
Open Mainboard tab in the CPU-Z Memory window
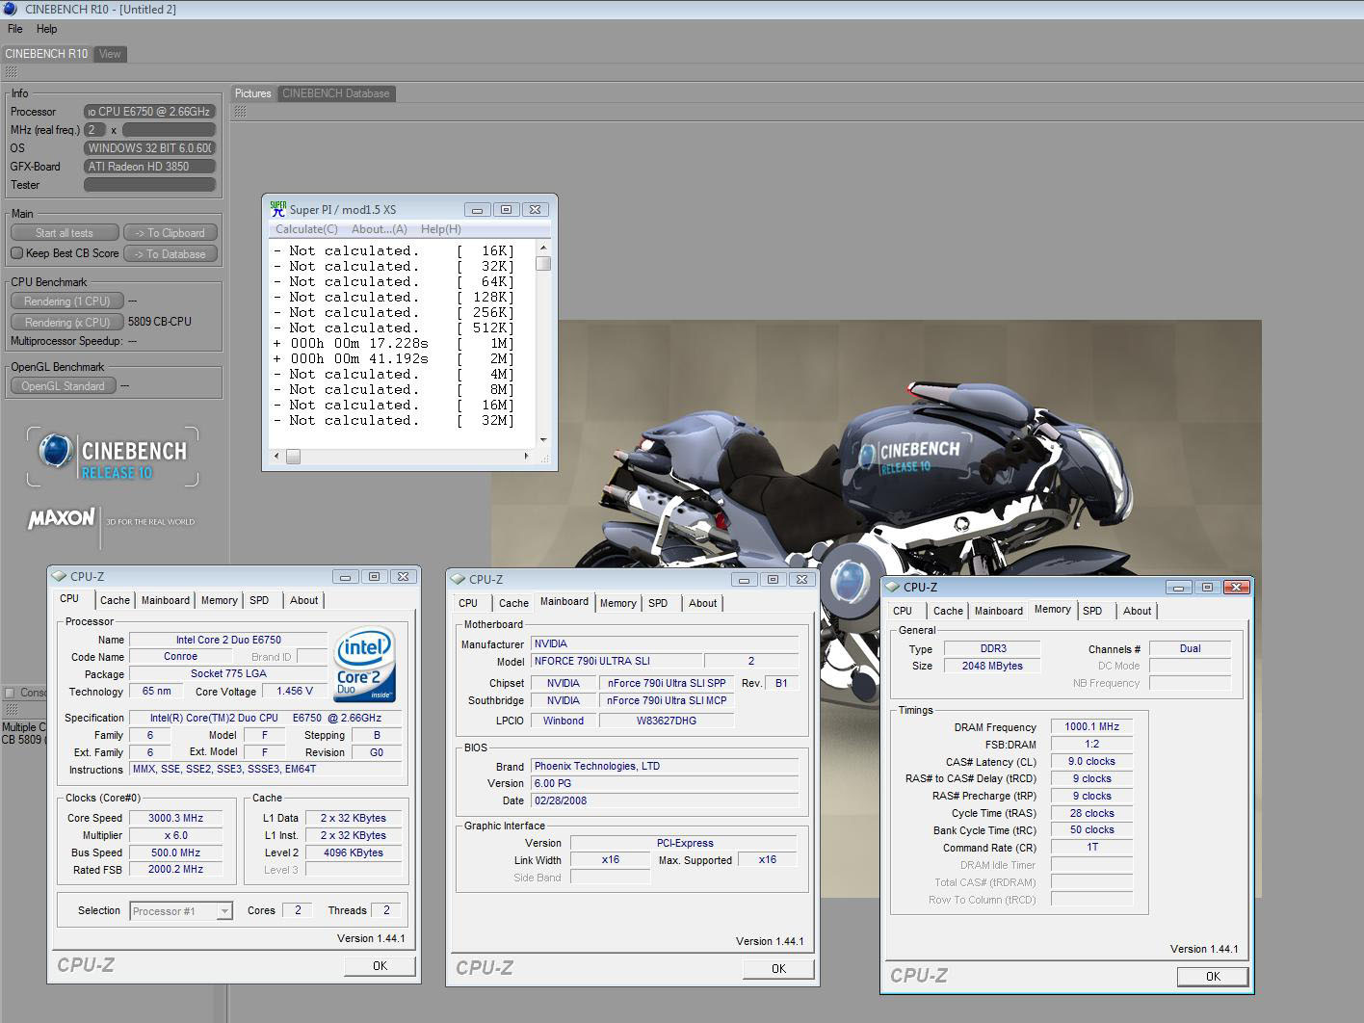(x=999, y=611)
